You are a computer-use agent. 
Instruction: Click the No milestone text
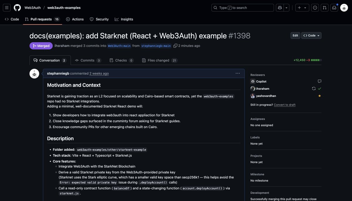(x=259, y=180)
